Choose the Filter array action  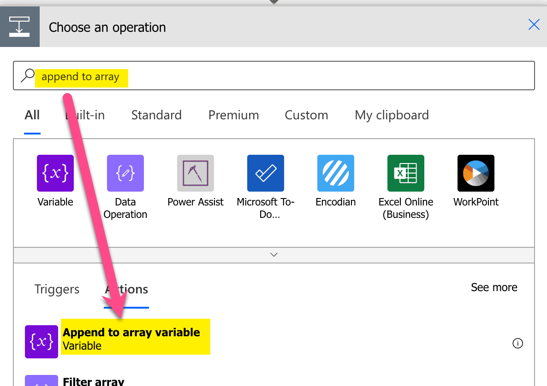click(x=94, y=380)
